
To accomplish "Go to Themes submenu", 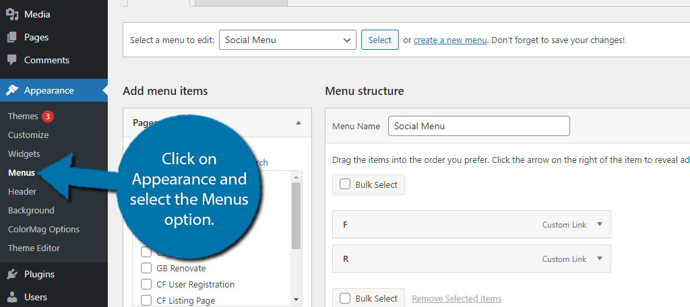I will click(23, 116).
